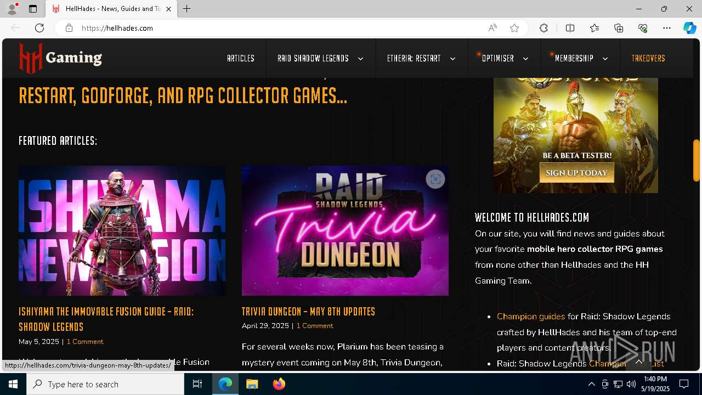Open the Ishiyama New Fusion thumbnail
Screen dimensions: 702x395
(122, 230)
